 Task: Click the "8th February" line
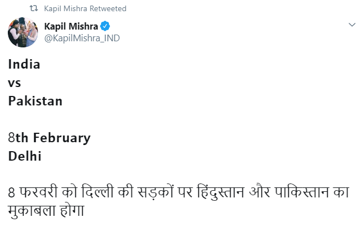[49, 138]
